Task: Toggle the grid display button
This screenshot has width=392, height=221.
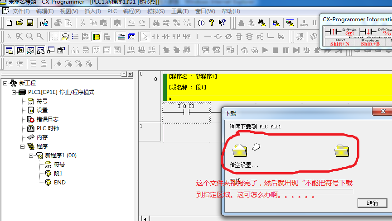Action: [54, 37]
